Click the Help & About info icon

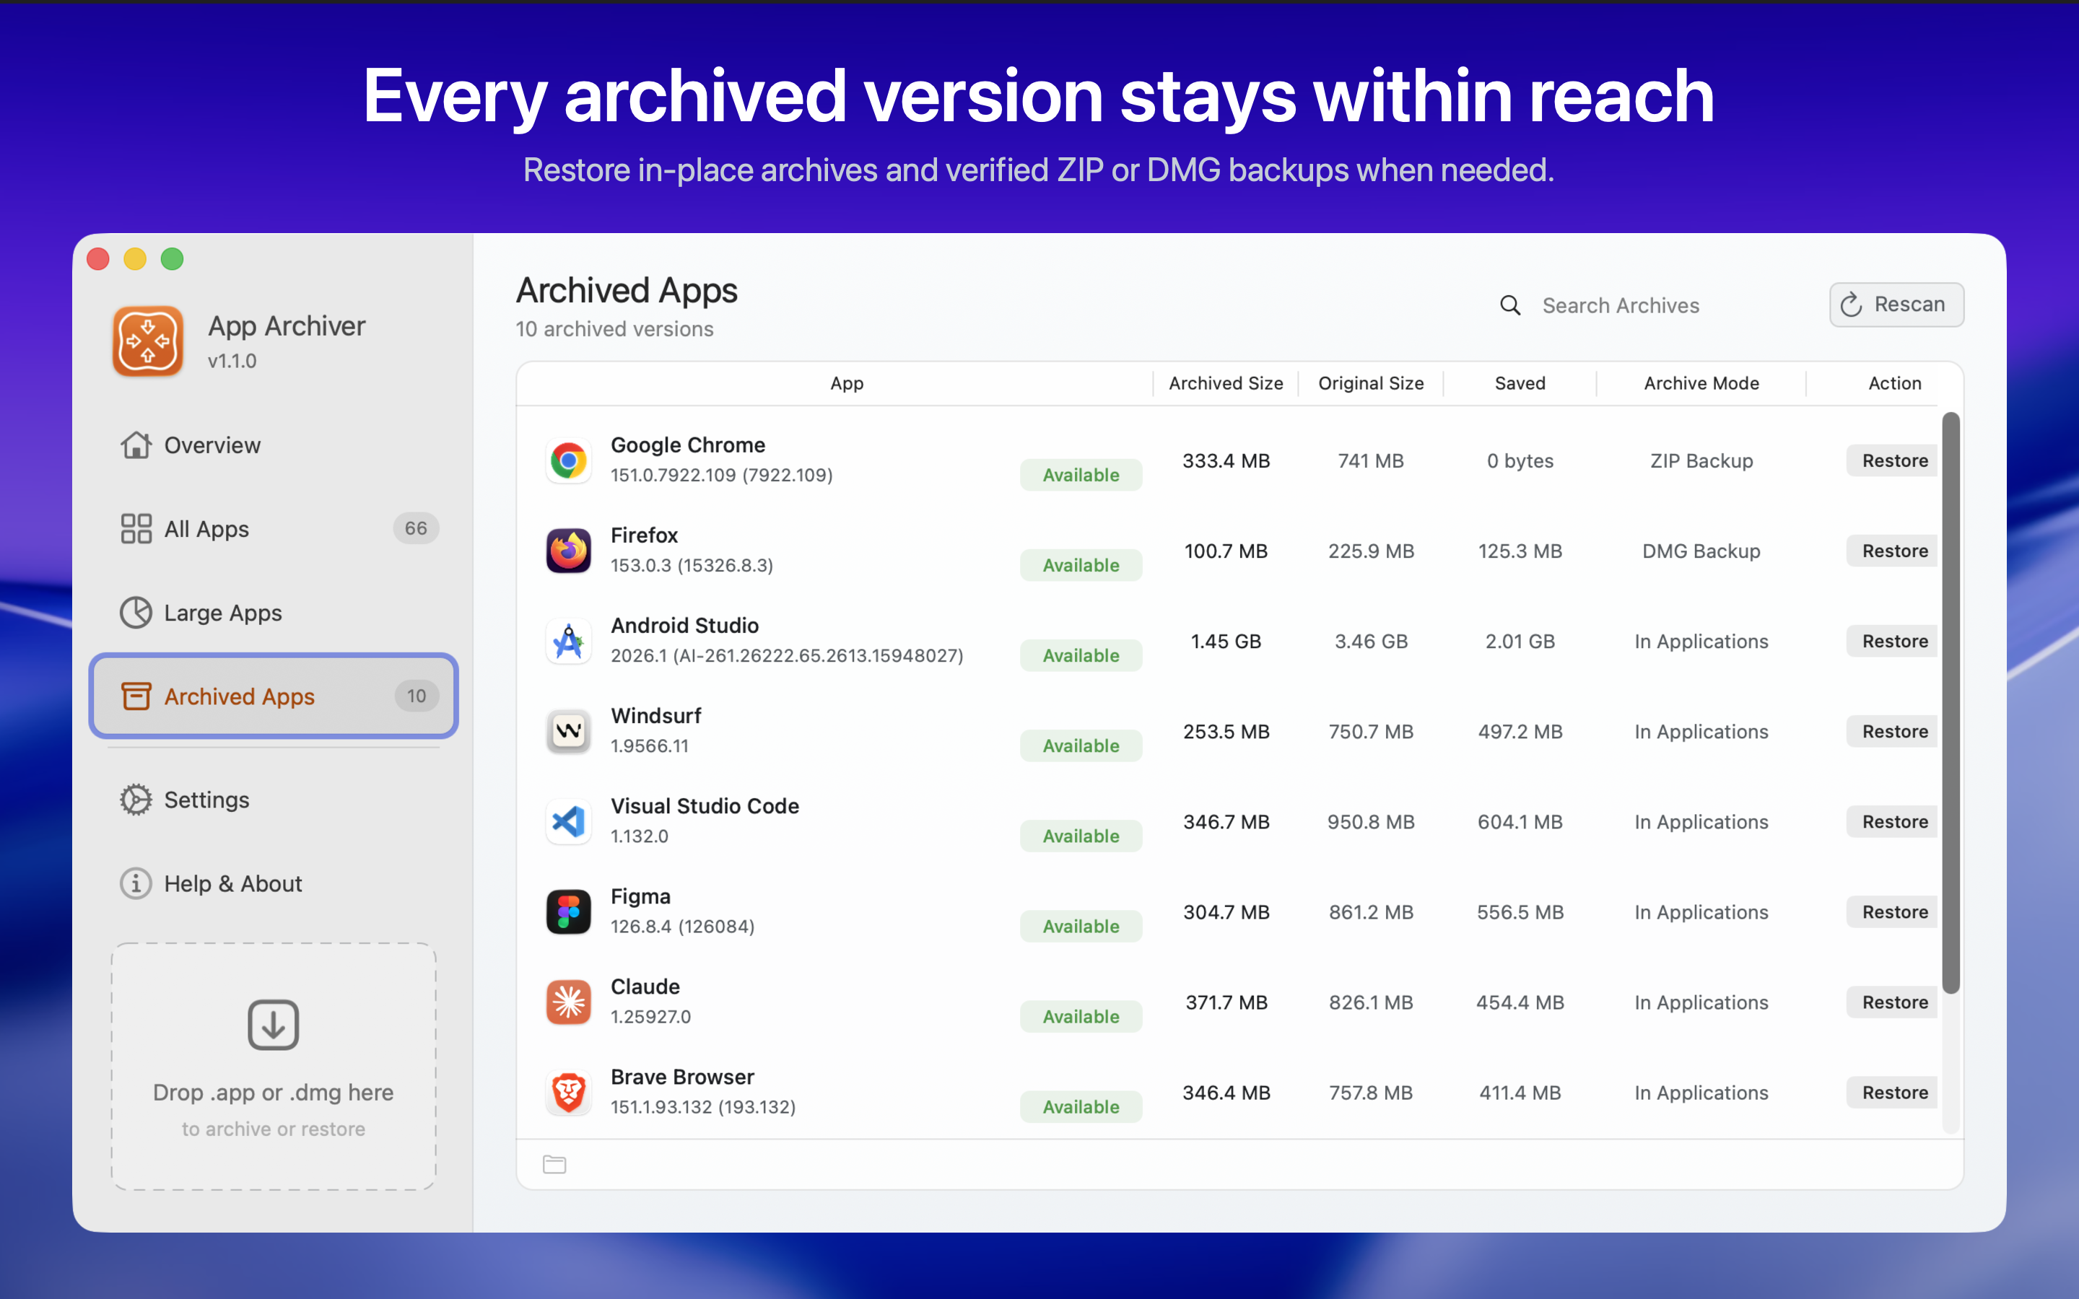coord(136,883)
